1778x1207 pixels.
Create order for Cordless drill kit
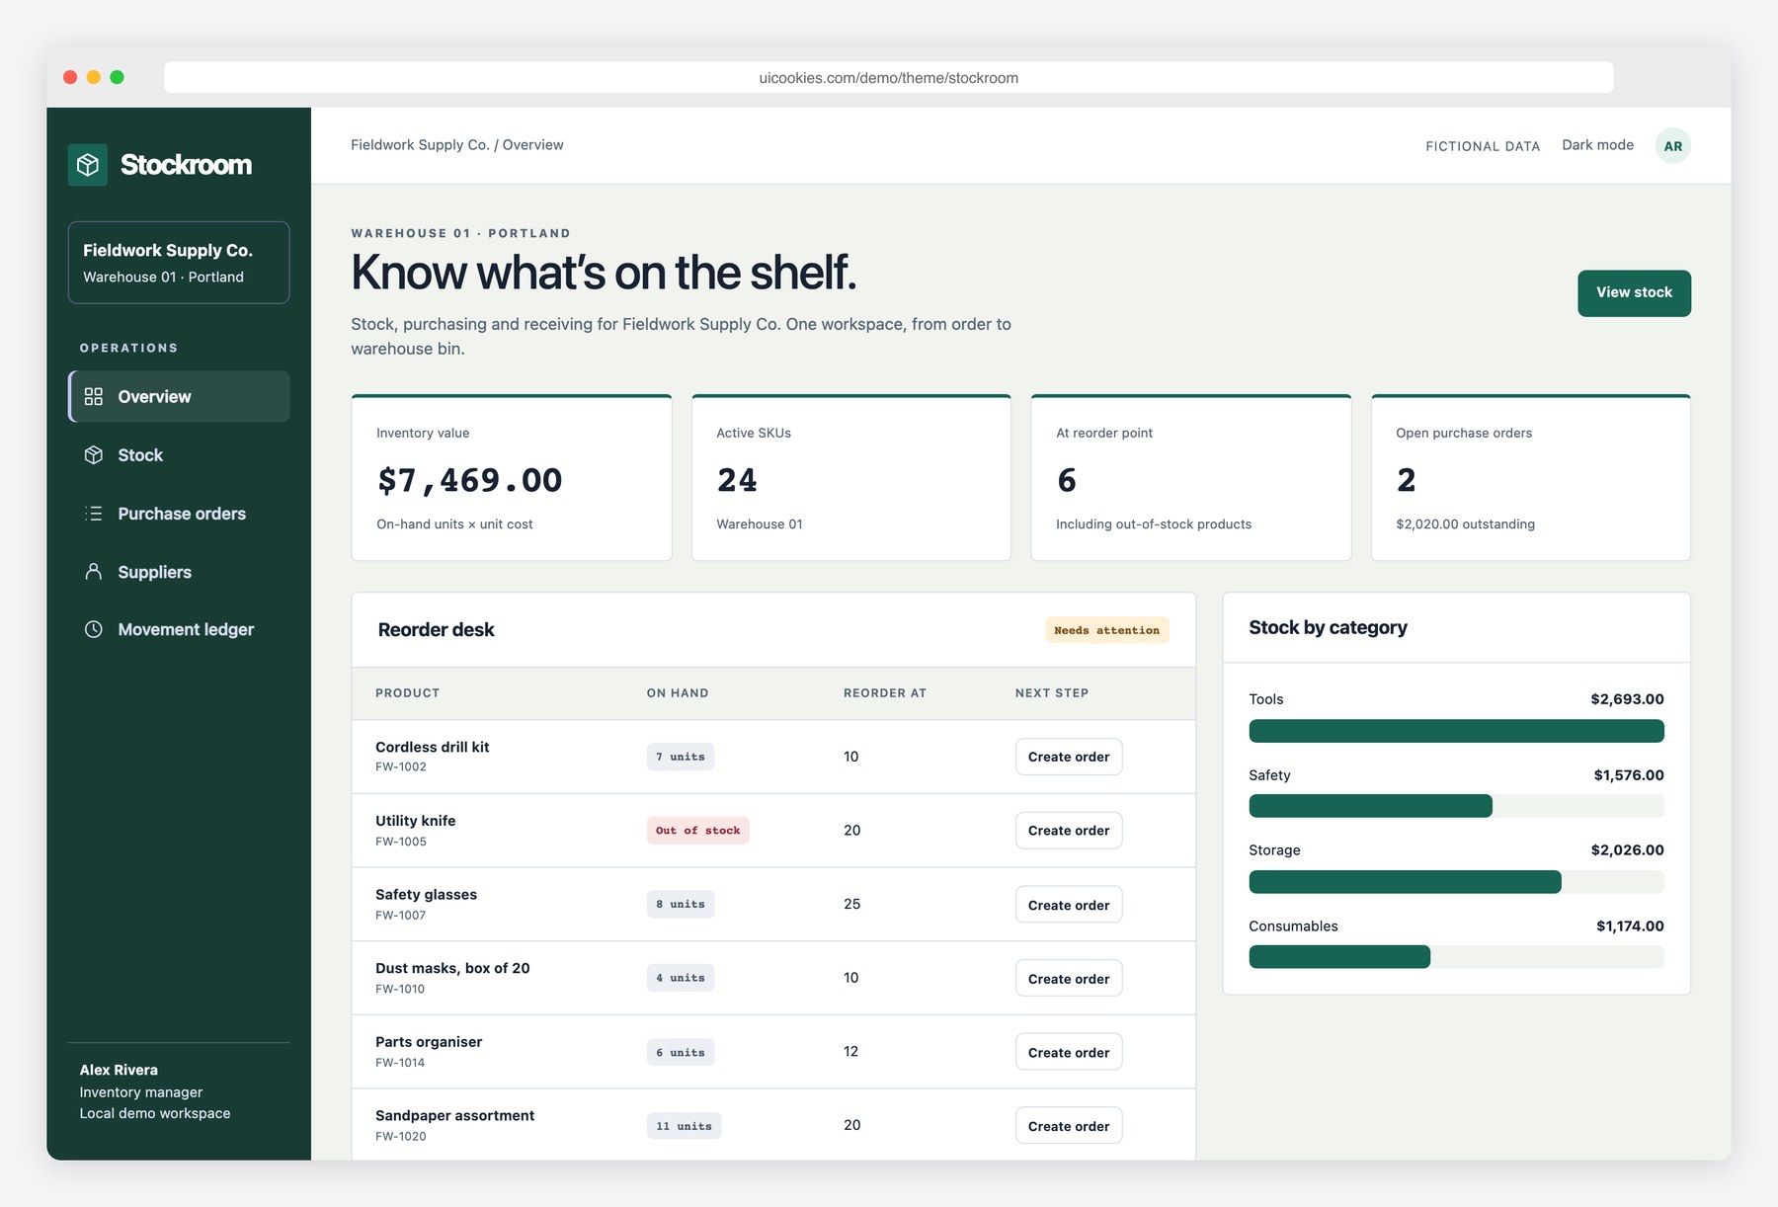pos(1069,757)
